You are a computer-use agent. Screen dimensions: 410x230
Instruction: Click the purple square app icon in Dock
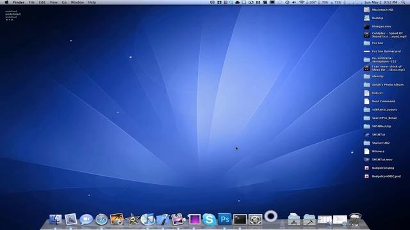click(194, 219)
